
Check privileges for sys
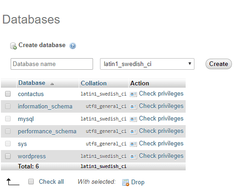point(161,144)
